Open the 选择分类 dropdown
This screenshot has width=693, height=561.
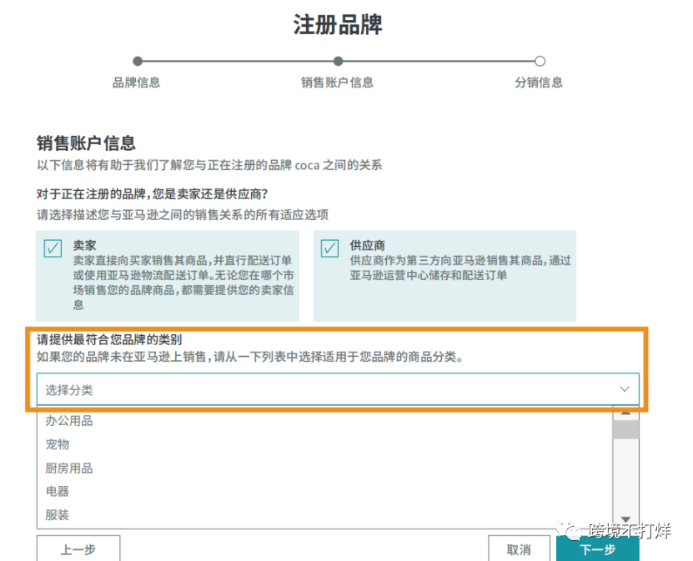click(x=334, y=388)
